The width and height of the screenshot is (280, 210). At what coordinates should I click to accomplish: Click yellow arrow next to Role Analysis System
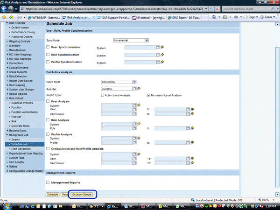coord(139,124)
